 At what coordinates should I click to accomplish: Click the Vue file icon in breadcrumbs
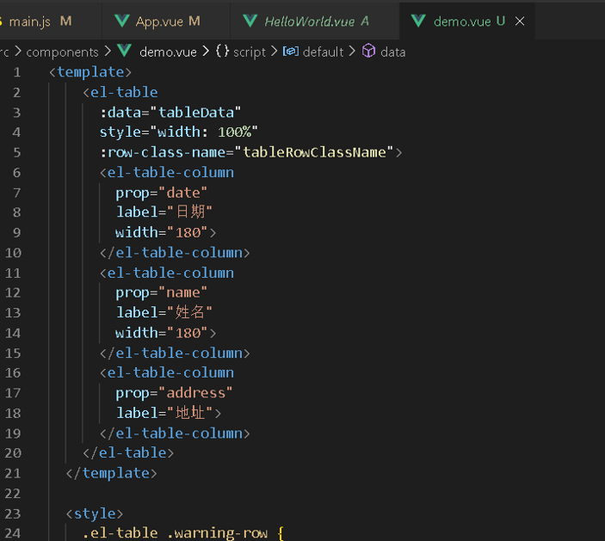(x=125, y=52)
